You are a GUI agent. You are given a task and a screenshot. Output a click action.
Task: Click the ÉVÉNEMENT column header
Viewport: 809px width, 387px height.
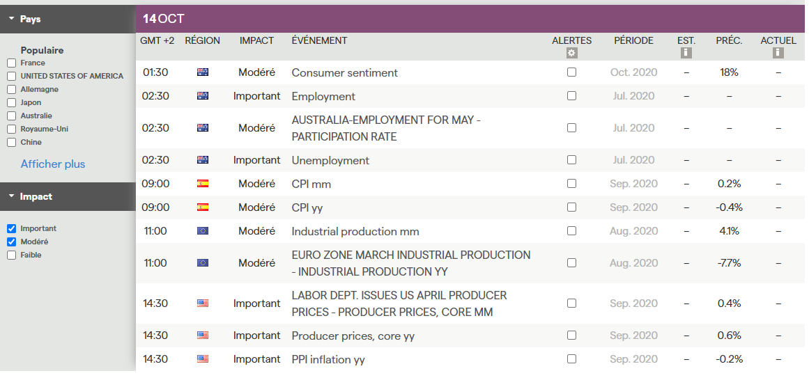click(319, 40)
